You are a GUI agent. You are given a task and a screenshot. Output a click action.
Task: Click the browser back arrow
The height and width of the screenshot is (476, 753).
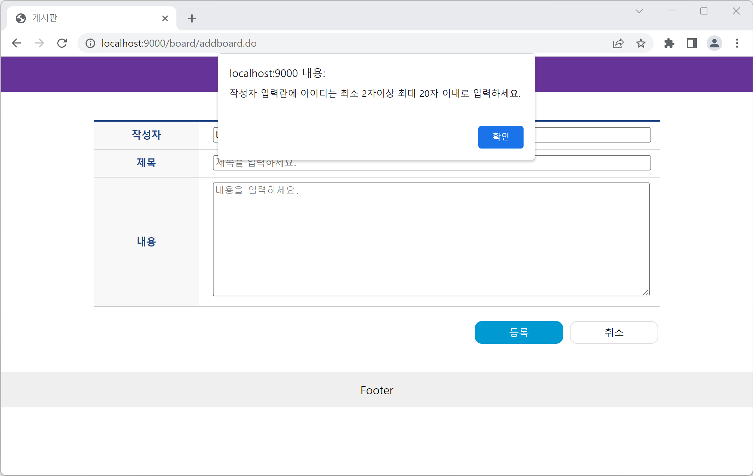17,43
